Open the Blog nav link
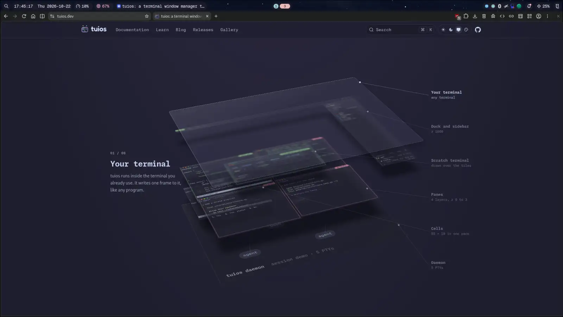 181,30
